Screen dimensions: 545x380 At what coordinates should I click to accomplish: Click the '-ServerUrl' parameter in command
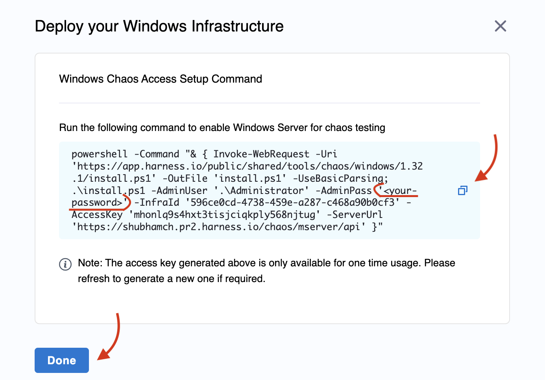[355, 215]
